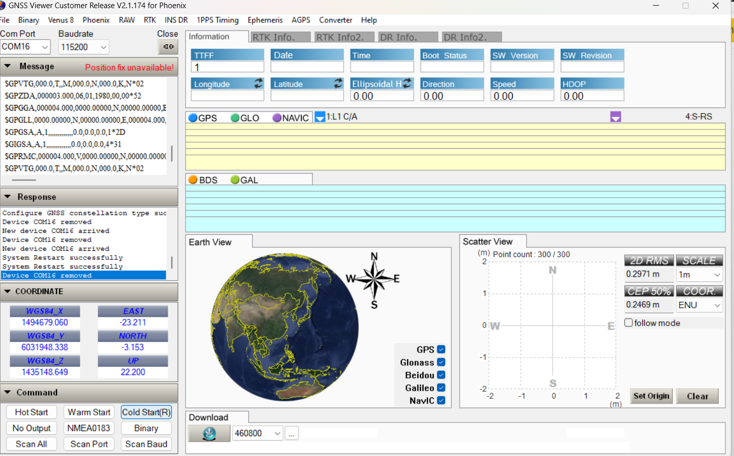This screenshot has height=456, width=734.
Task: Click the firmware download globe icon
Action: click(209, 434)
